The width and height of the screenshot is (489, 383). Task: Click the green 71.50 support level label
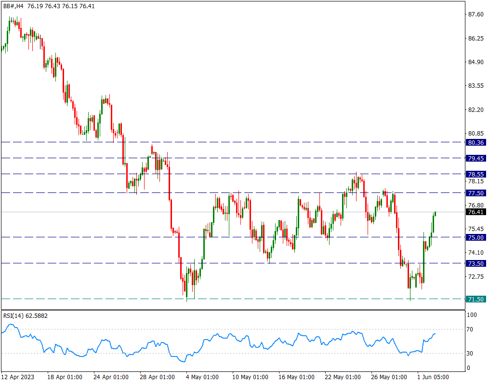coord(476,300)
